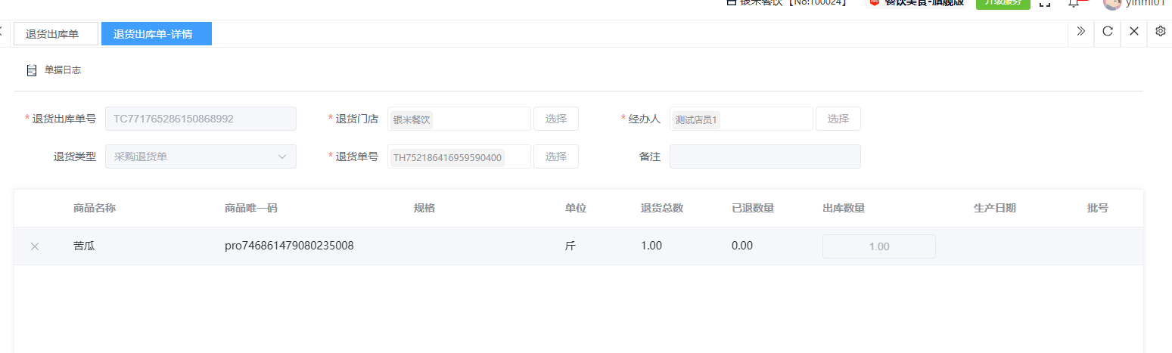Screen dimensions: 1172x353
Task: Click 选择 button next to 经办人
Action: pyautogui.click(x=838, y=119)
